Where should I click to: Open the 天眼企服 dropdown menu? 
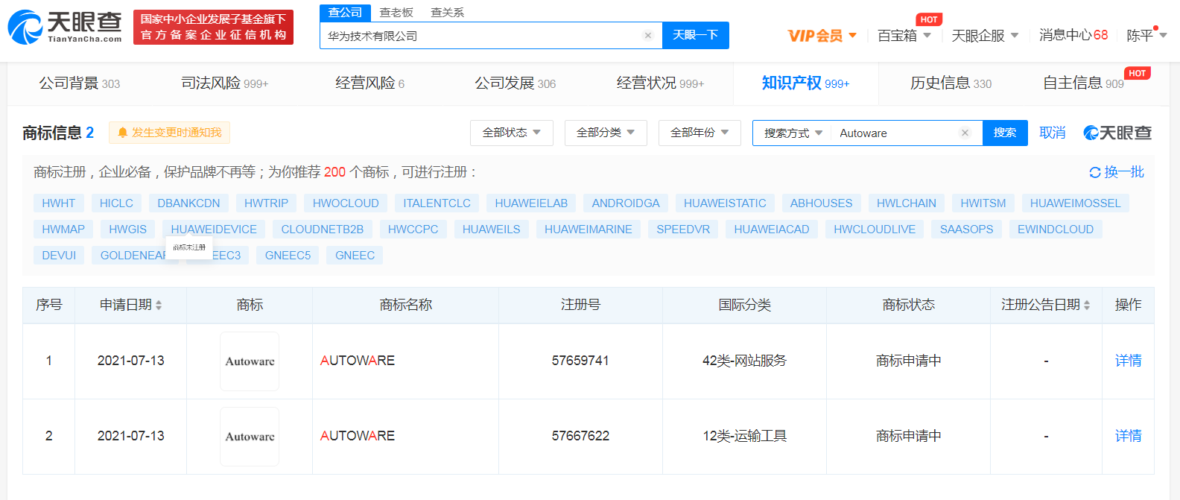tap(985, 36)
